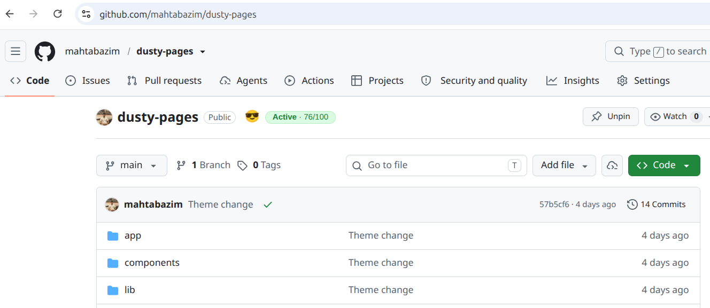Image resolution: width=710 pixels, height=308 pixels.
Task: Go back using the browser back arrow
Action: (x=10, y=14)
